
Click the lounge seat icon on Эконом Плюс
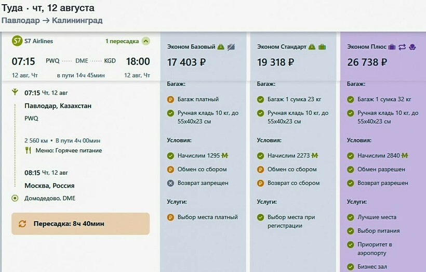(x=412, y=47)
